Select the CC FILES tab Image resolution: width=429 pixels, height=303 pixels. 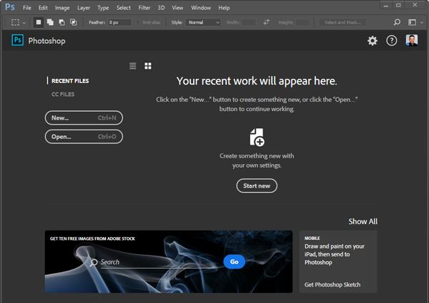(x=63, y=94)
